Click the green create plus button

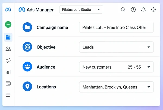pos(8,25)
